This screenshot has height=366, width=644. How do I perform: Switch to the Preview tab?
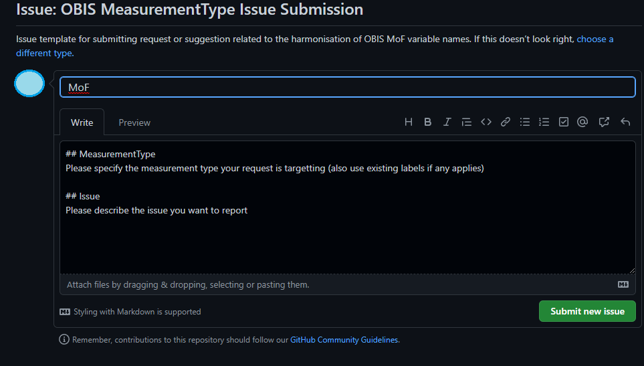point(134,122)
